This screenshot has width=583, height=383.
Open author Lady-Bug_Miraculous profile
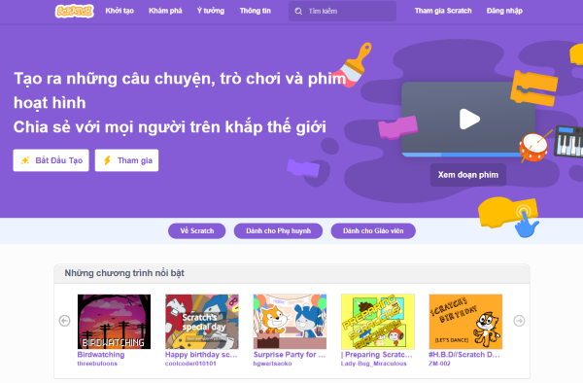point(374,364)
